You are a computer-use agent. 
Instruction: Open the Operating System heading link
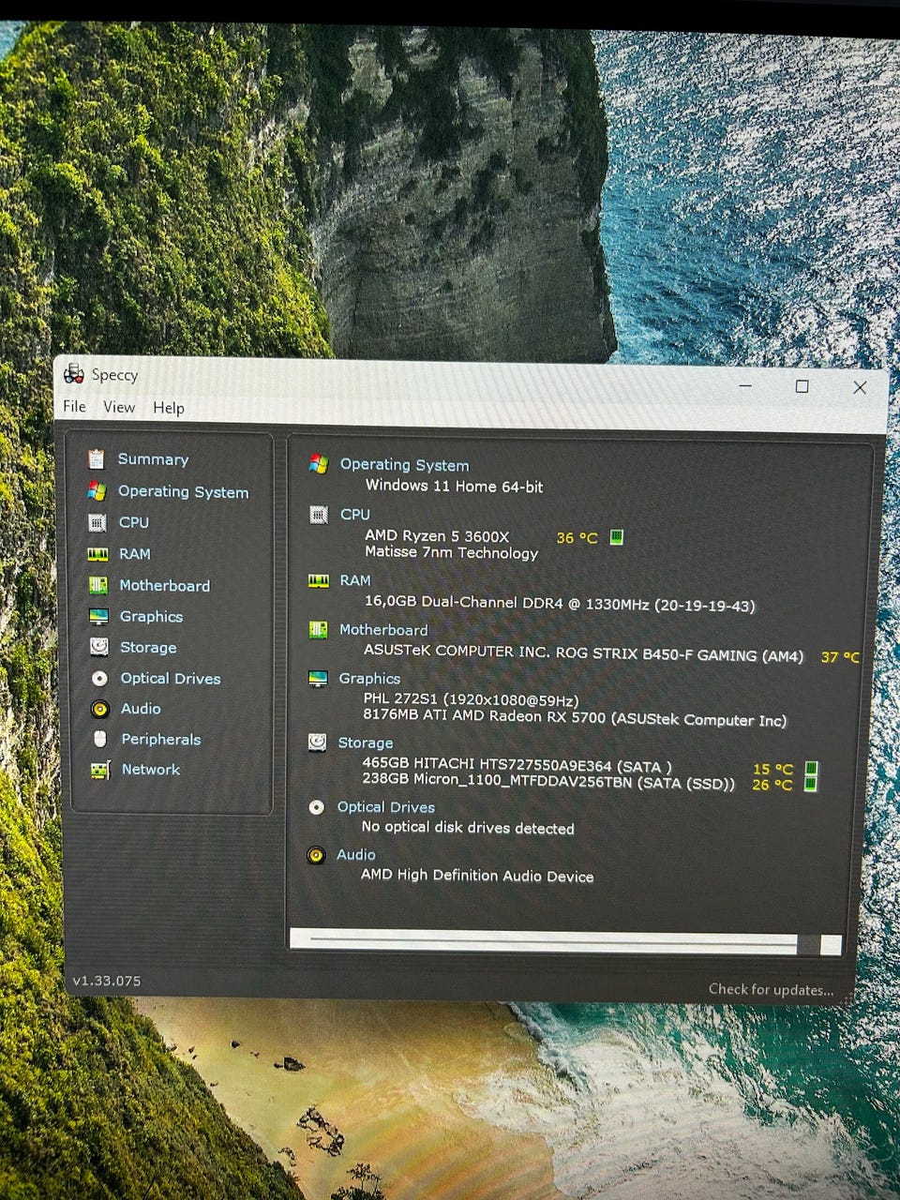pos(404,464)
